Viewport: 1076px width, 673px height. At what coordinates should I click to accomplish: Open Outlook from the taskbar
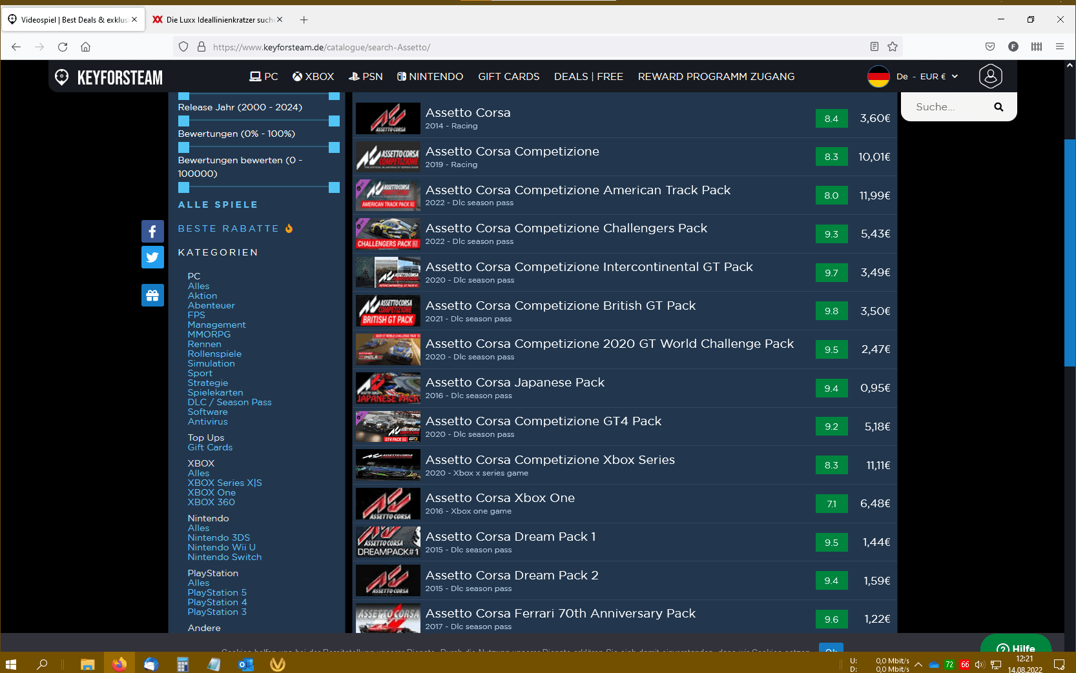point(246,663)
